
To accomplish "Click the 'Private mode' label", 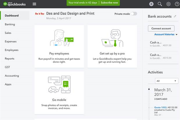I will 122,14.
